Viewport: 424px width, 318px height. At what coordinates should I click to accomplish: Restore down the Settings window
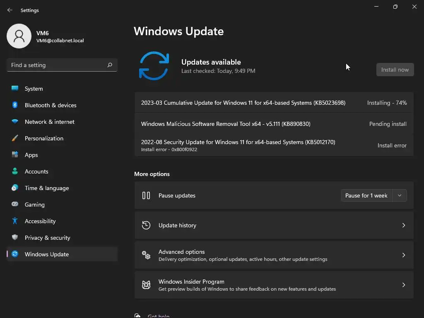point(395,7)
